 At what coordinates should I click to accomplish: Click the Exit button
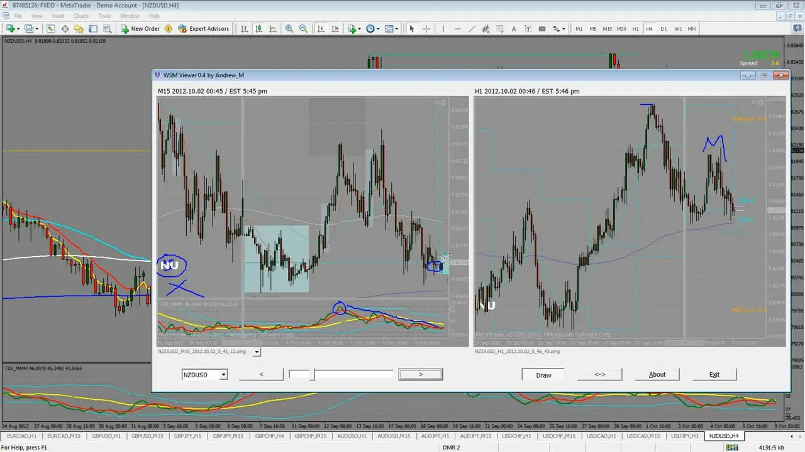coord(714,374)
